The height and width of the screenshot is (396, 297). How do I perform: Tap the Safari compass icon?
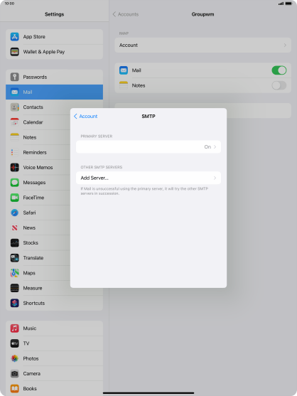(15, 213)
